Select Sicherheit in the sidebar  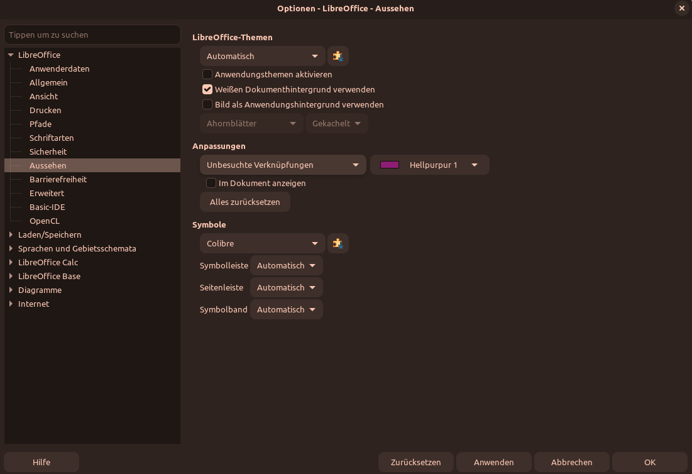[x=47, y=152]
